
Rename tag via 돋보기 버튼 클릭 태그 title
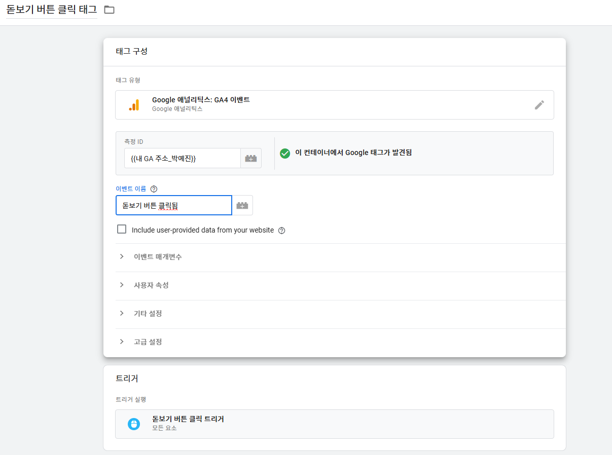click(x=52, y=10)
